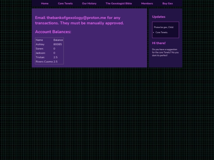Click the Updates sidebar heading
The width and height of the screenshot is (214, 160).
coord(159,17)
